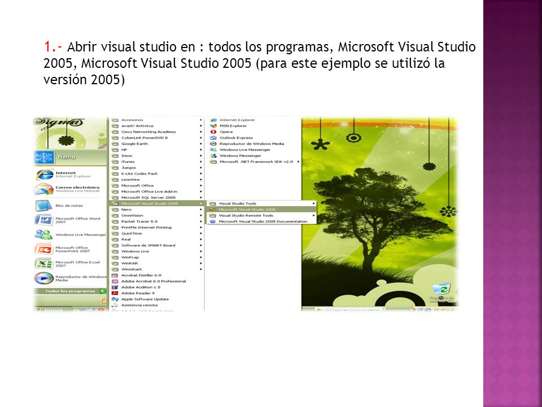Open Wireshark program folder
542x407 pixels.
coord(156,269)
